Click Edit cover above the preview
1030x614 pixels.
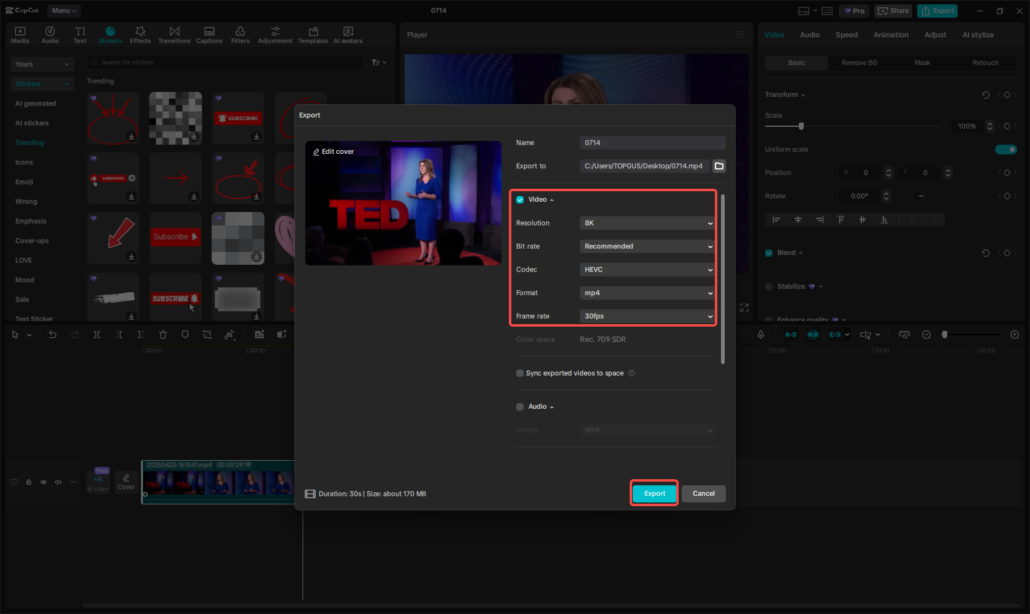333,151
